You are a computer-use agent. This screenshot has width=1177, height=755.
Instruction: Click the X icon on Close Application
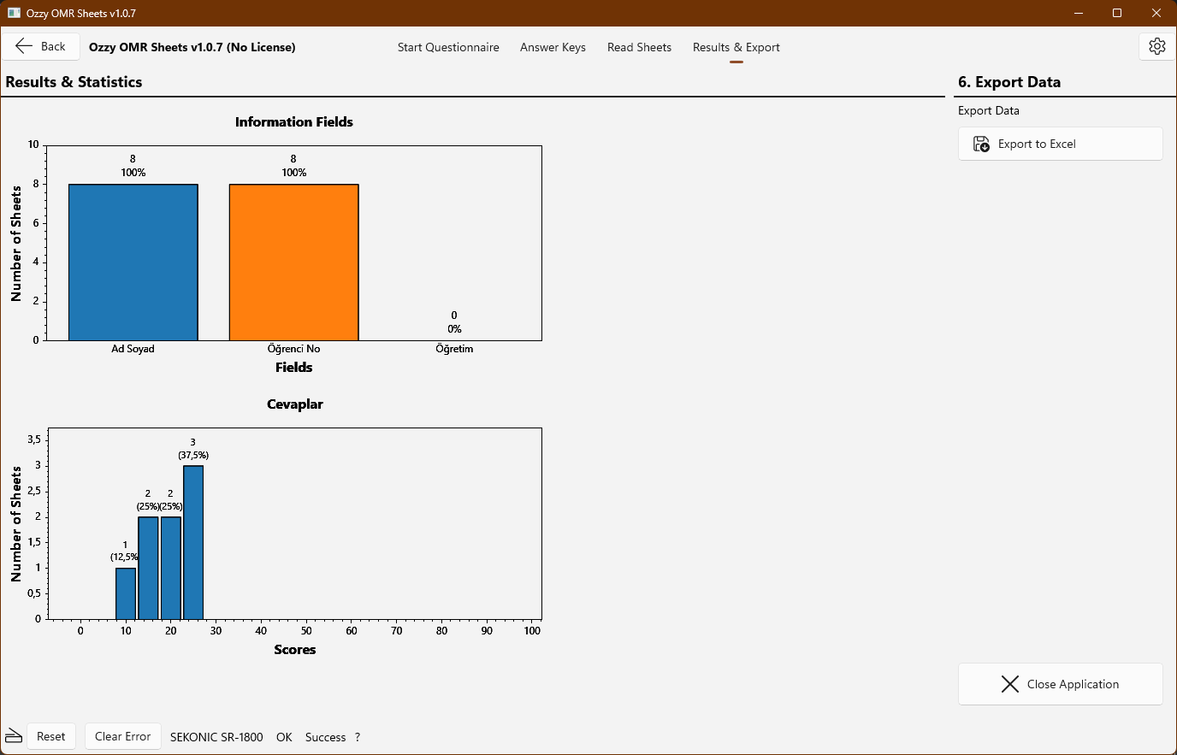(x=1009, y=684)
